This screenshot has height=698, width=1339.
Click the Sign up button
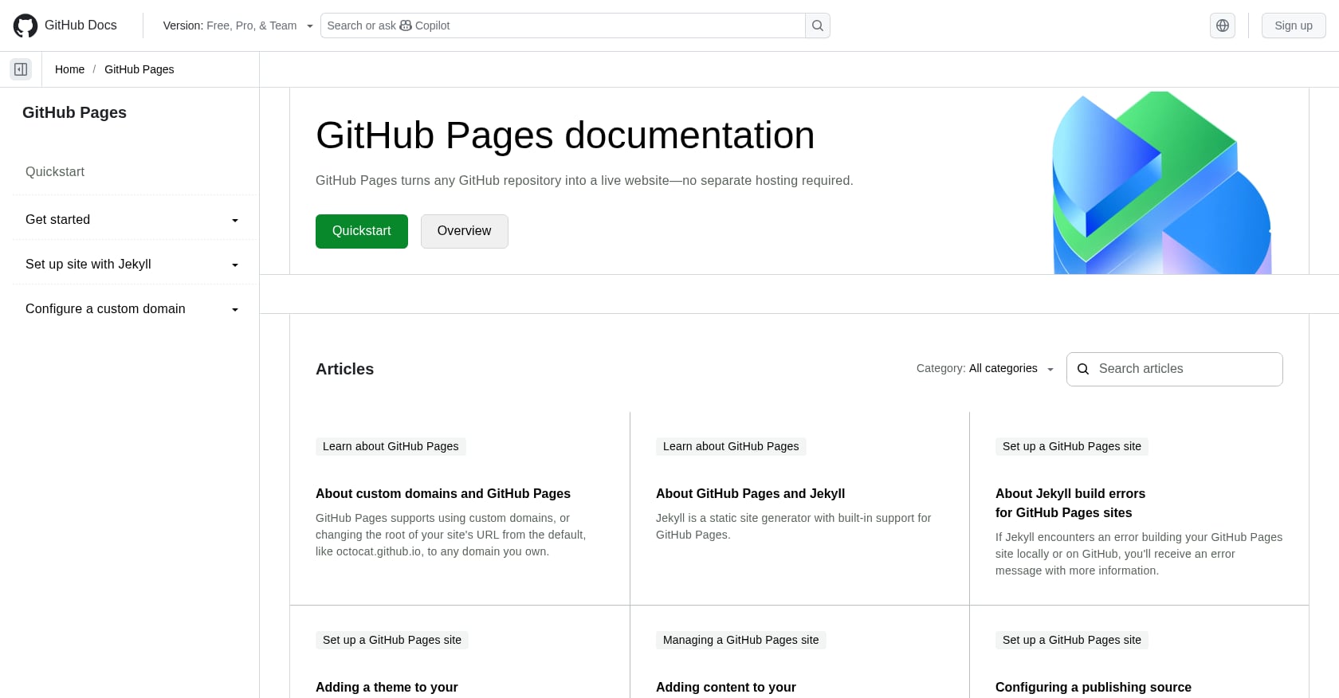coord(1294,25)
